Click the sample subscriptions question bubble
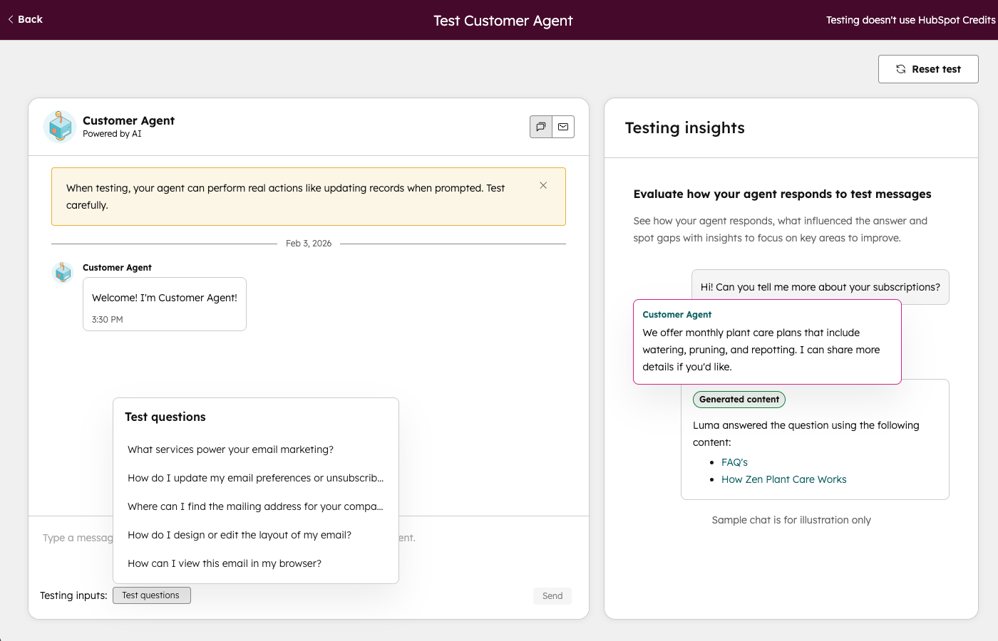998x641 pixels. point(820,287)
